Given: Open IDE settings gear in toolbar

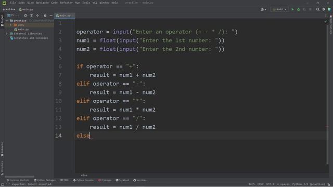Looking at the screenshot, I should click(x=324, y=9).
